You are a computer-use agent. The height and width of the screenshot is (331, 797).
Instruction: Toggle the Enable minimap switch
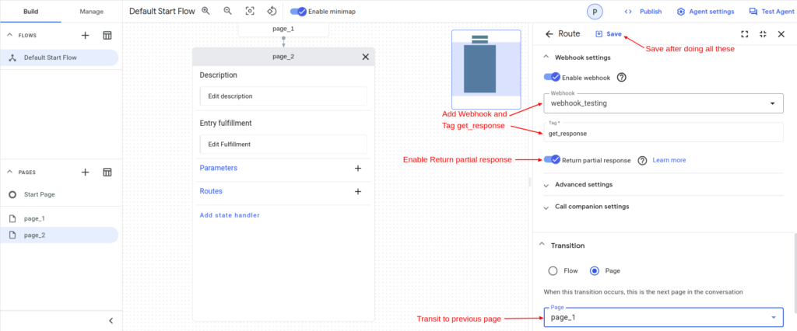tap(298, 12)
